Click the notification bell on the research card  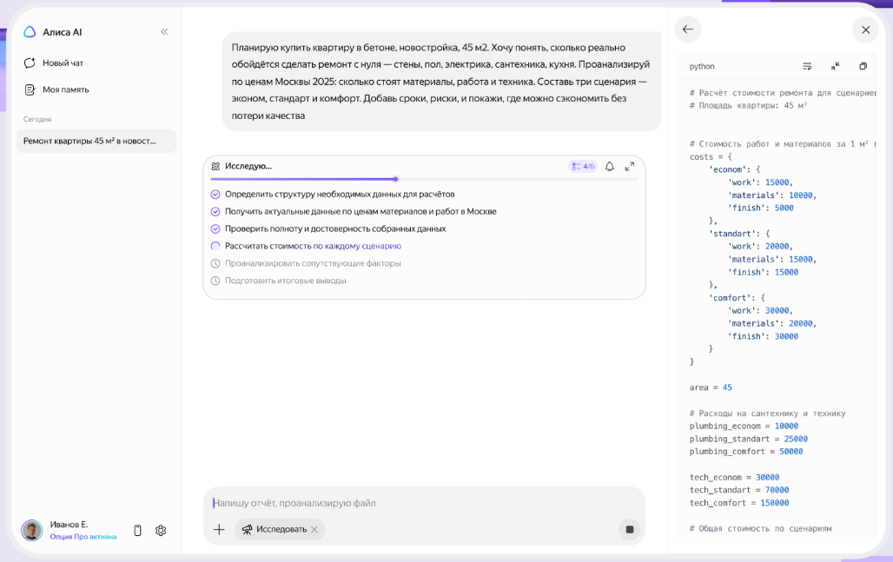611,166
